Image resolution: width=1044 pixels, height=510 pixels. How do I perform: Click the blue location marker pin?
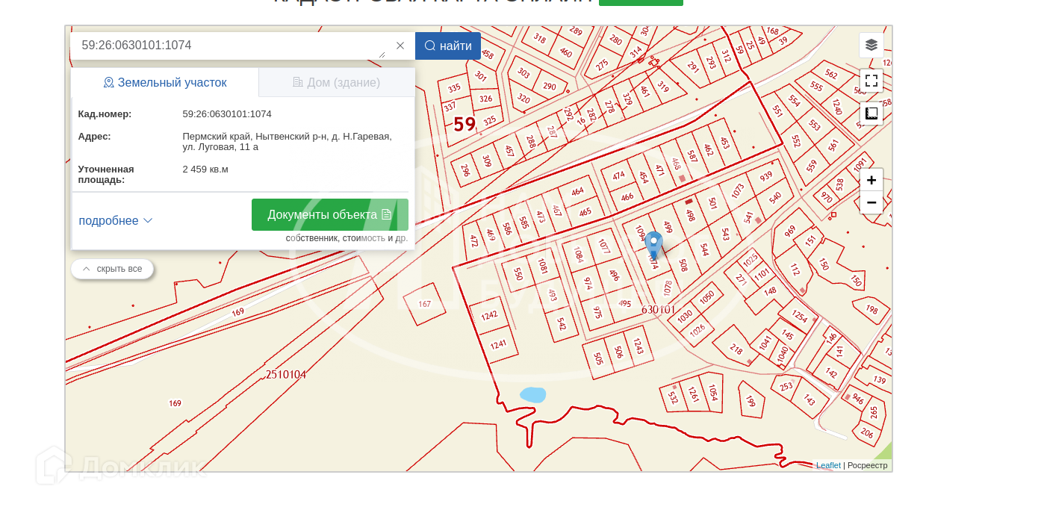click(653, 243)
